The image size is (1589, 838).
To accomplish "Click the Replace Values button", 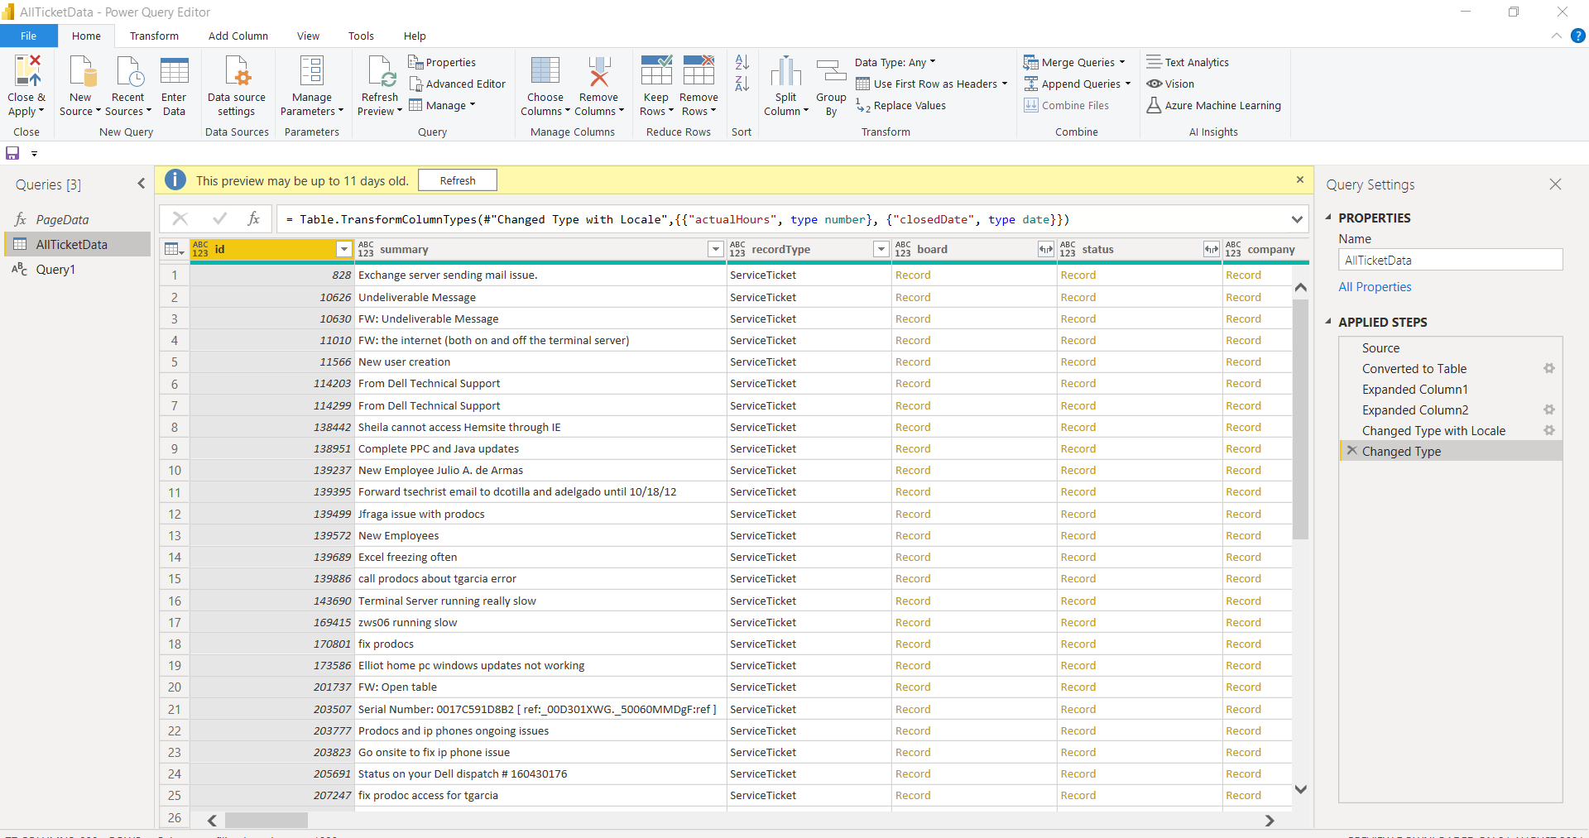I will pyautogui.click(x=900, y=105).
